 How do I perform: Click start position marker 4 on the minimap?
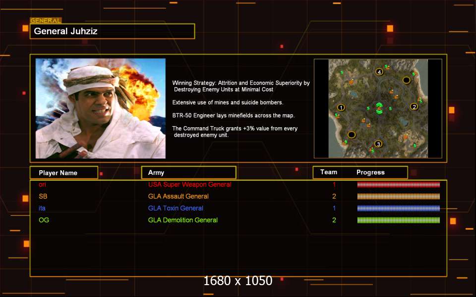pos(379,72)
